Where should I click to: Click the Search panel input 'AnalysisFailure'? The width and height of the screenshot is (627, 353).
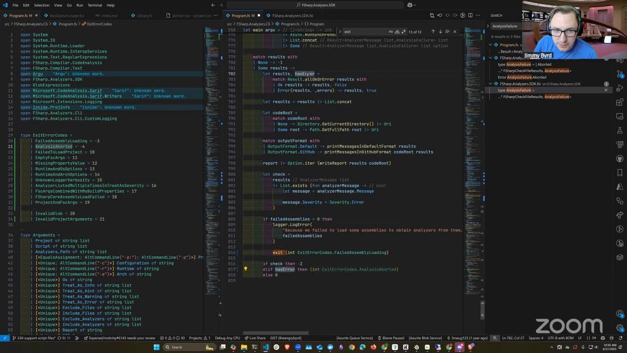point(507,26)
